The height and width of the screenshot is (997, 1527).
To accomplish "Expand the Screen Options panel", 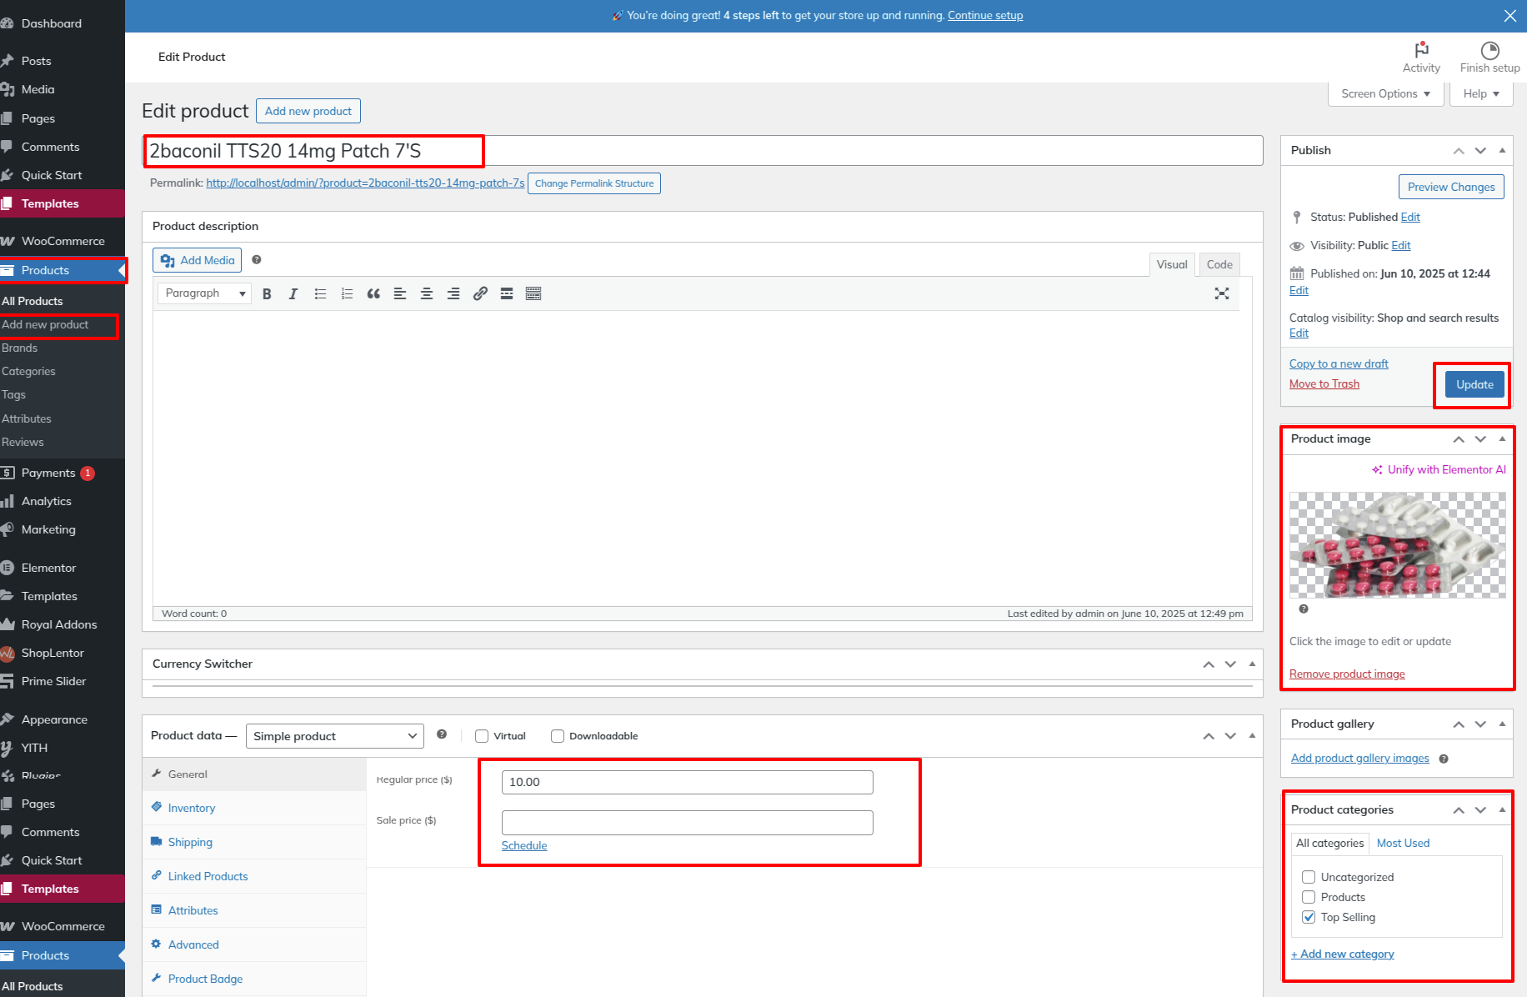I will 1384,93.
